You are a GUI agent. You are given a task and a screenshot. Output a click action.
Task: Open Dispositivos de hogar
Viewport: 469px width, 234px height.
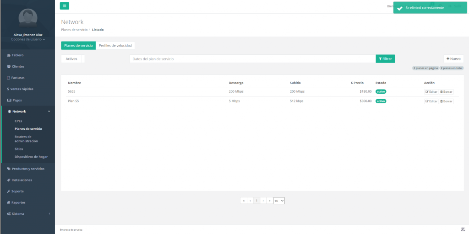pyautogui.click(x=31, y=157)
